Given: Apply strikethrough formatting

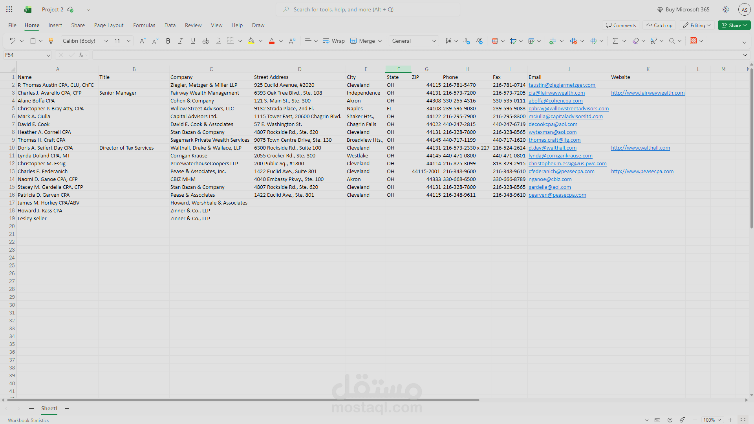Looking at the screenshot, I should coord(205,41).
